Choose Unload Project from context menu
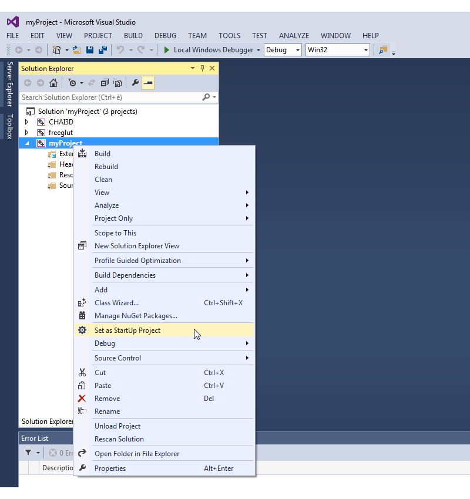470x499 pixels. 164,426
